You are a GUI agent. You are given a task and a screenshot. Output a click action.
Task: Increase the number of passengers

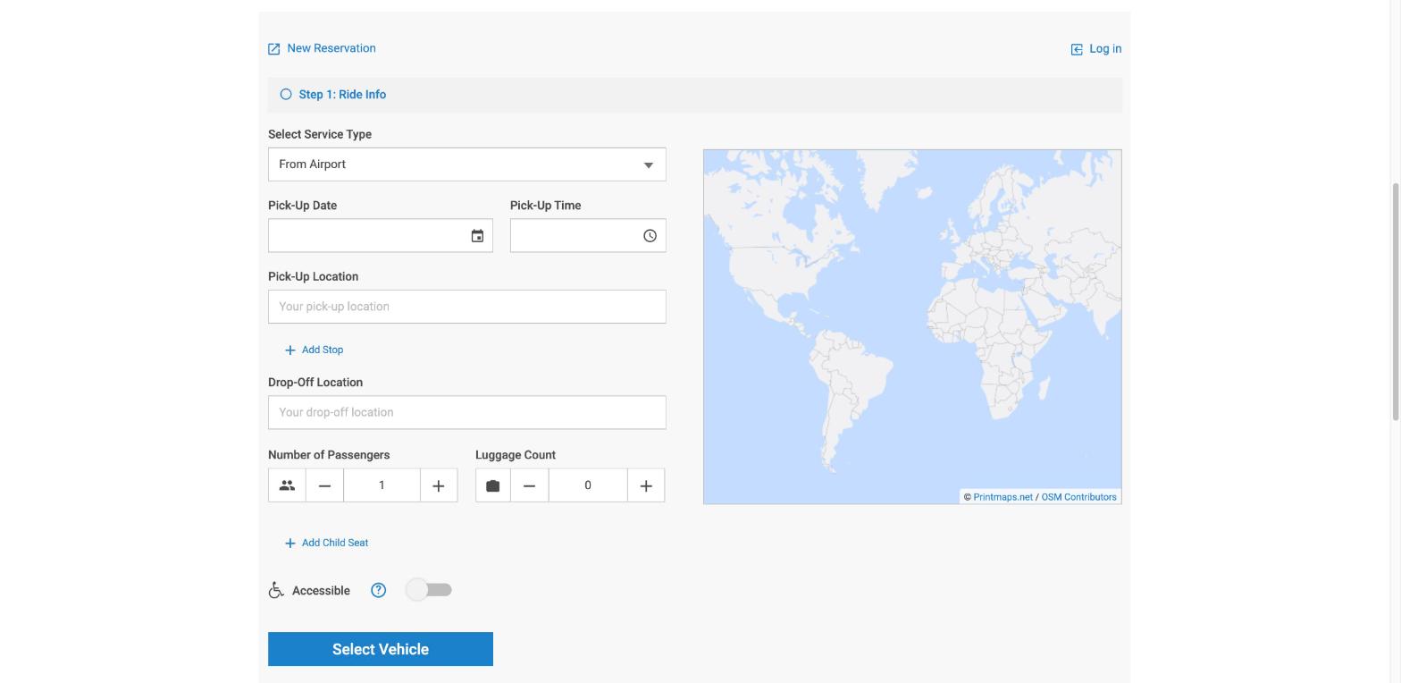pos(439,485)
